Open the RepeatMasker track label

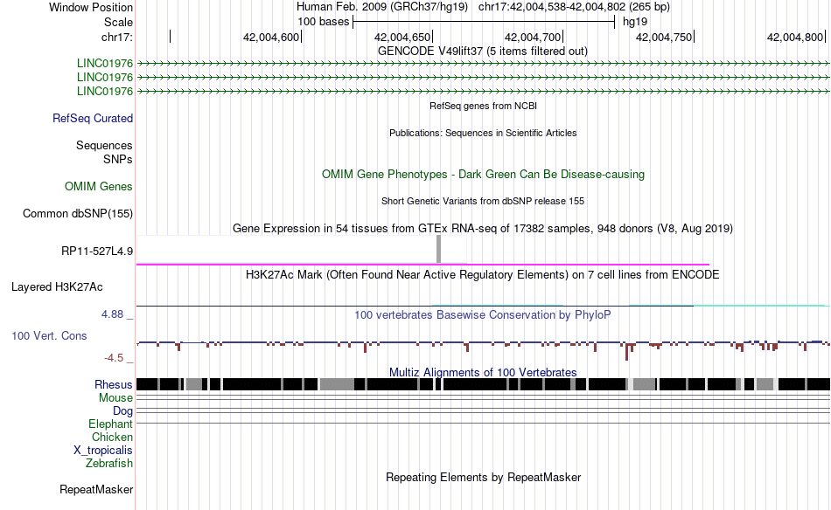(x=96, y=489)
